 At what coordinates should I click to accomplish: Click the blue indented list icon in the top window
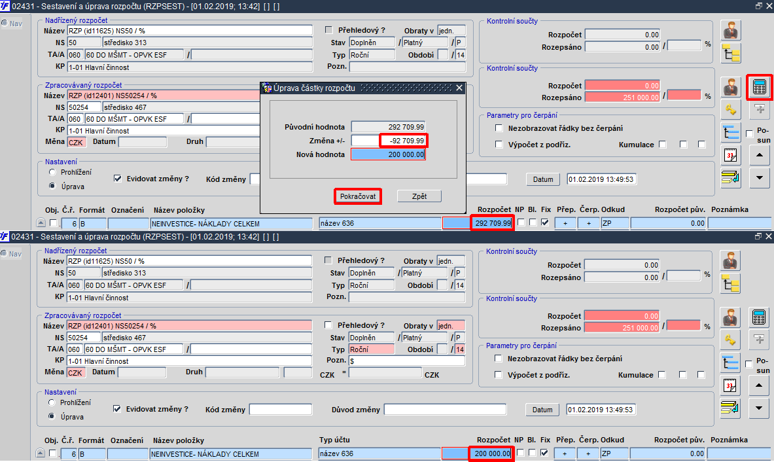731,132
